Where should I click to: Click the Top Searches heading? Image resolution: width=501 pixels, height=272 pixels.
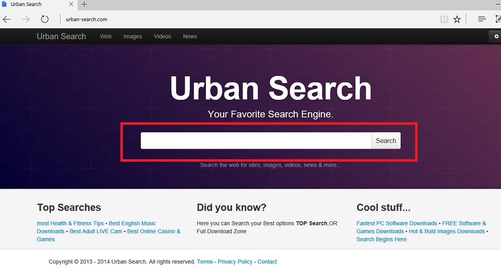pyautogui.click(x=69, y=208)
